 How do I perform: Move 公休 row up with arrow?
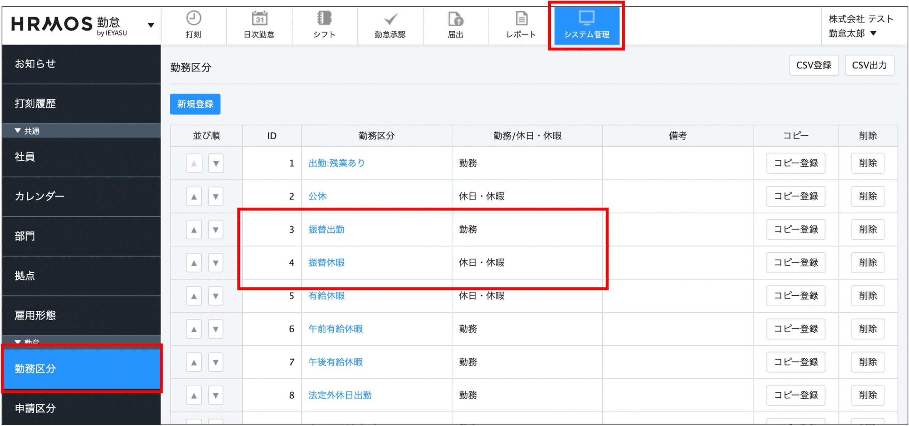click(x=194, y=196)
